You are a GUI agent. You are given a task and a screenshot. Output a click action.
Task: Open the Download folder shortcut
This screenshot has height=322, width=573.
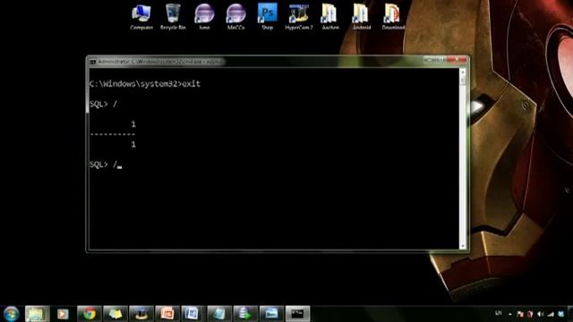pos(393,17)
